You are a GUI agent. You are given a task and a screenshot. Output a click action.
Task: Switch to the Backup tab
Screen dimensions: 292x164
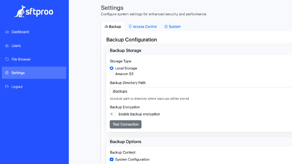point(113,27)
